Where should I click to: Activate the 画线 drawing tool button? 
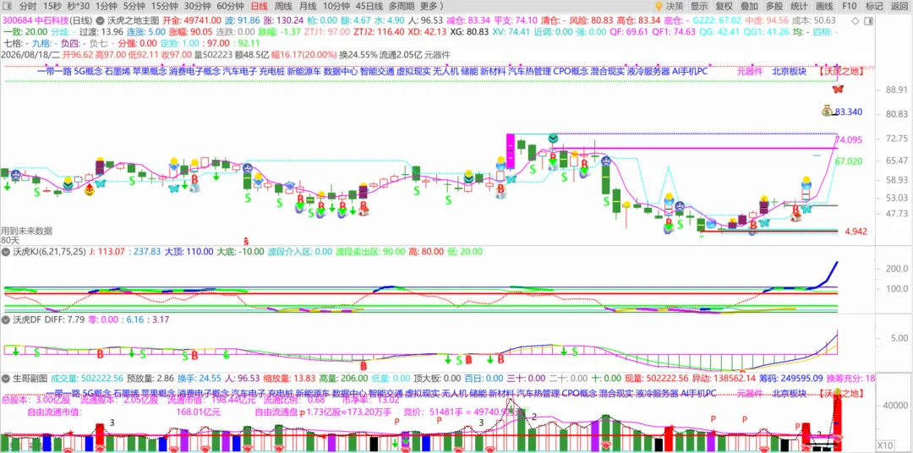824,7
